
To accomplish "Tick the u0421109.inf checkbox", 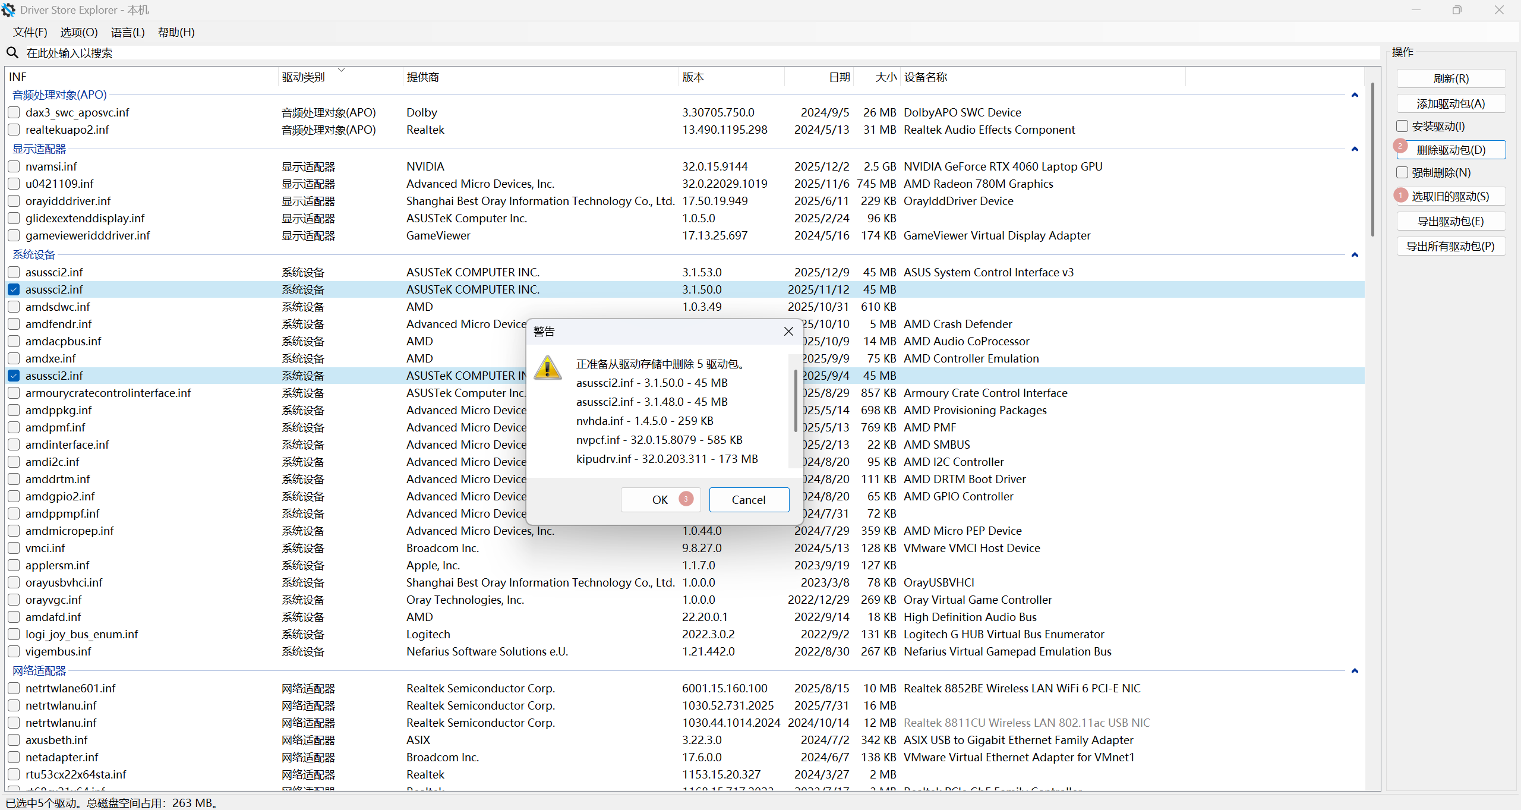I will [14, 184].
